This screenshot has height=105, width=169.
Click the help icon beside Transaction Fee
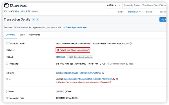click(x=7, y=98)
